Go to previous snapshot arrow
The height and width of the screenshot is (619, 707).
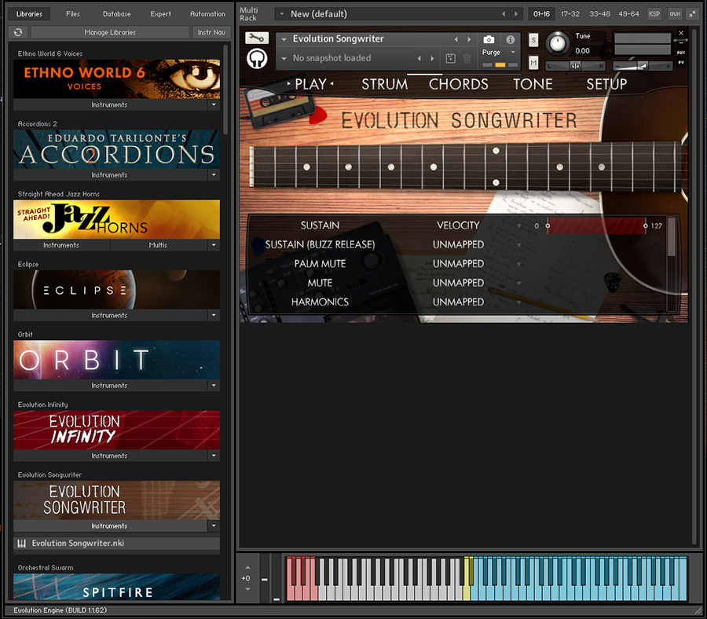[419, 58]
